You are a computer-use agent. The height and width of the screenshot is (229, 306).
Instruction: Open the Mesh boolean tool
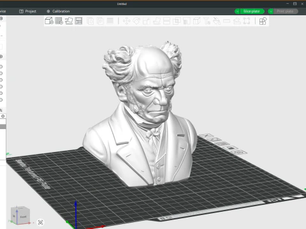(x=177, y=21)
